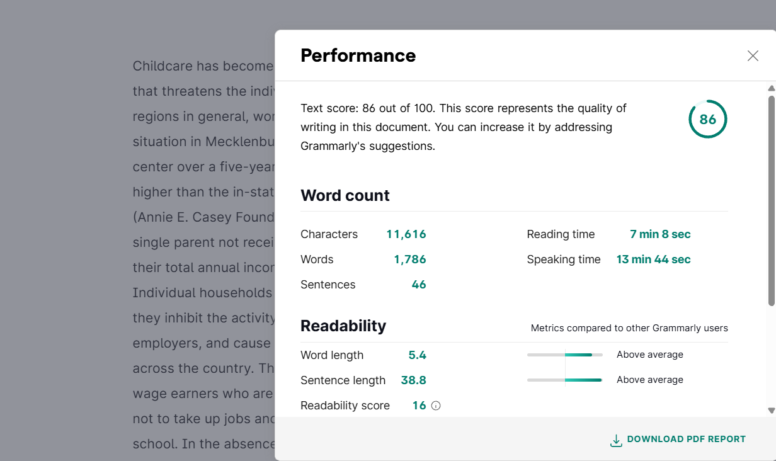Select the Characters count 11,616
Image resolution: width=776 pixels, height=461 pixels.
(x=406, y=234)
